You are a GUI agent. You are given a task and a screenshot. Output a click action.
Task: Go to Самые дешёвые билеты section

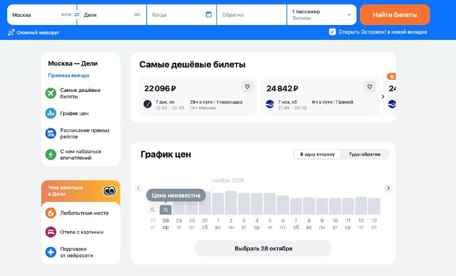pos(80,94)
